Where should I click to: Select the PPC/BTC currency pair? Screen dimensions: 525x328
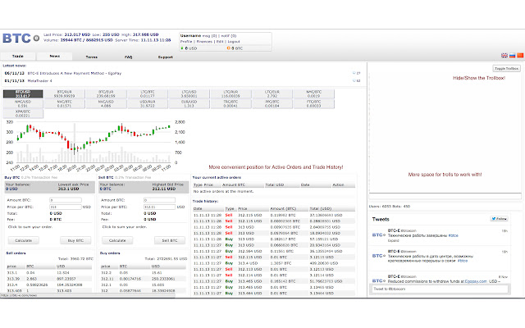(x=272, y=104)
